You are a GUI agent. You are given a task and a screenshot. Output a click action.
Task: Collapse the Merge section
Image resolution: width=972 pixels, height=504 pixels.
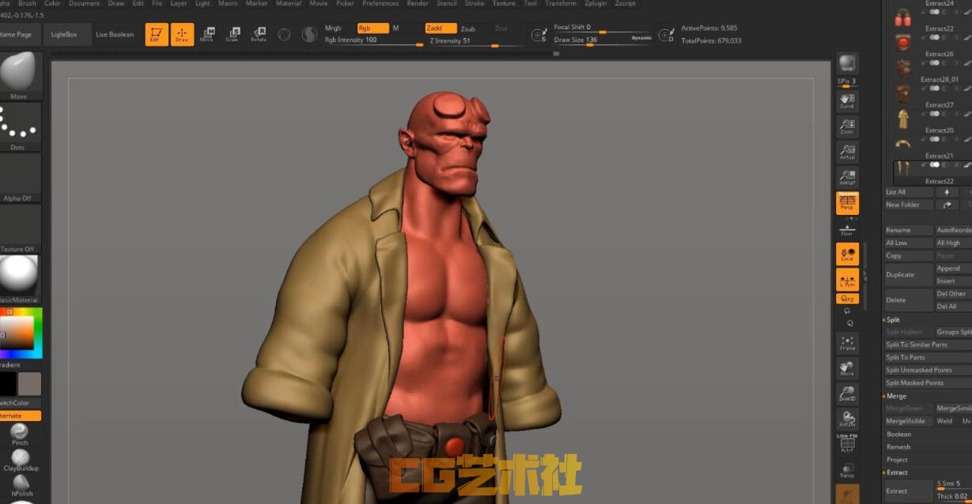coord(896,396)
